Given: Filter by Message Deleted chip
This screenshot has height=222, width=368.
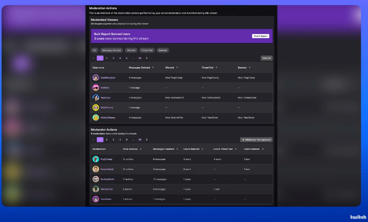Looking at the screenshot, I should point(111,50).
